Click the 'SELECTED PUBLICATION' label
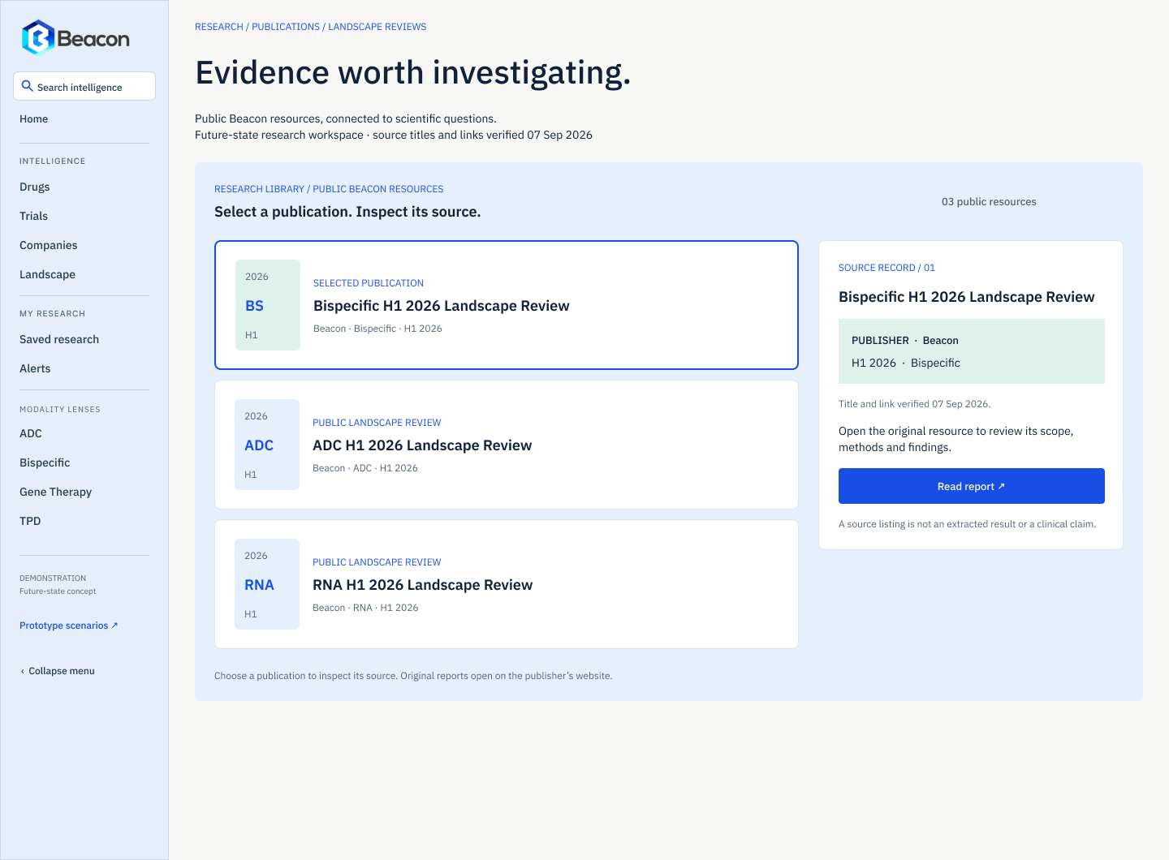The width and height of the screenshot is (1169, 860). coord(369,283)
